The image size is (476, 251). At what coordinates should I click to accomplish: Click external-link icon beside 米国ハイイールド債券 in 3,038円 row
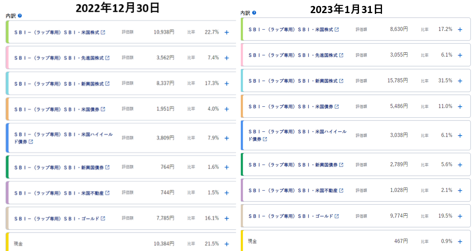click(x=265, y=139)
